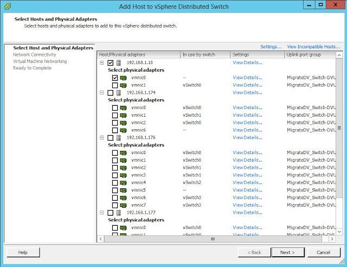Click the Help button
This screenshot has width=347, height=267.
[23, 252]
